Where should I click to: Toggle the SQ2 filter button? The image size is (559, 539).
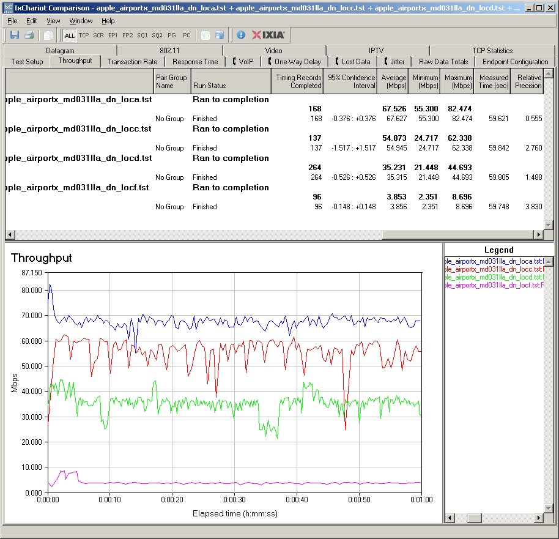coord(157,35)
